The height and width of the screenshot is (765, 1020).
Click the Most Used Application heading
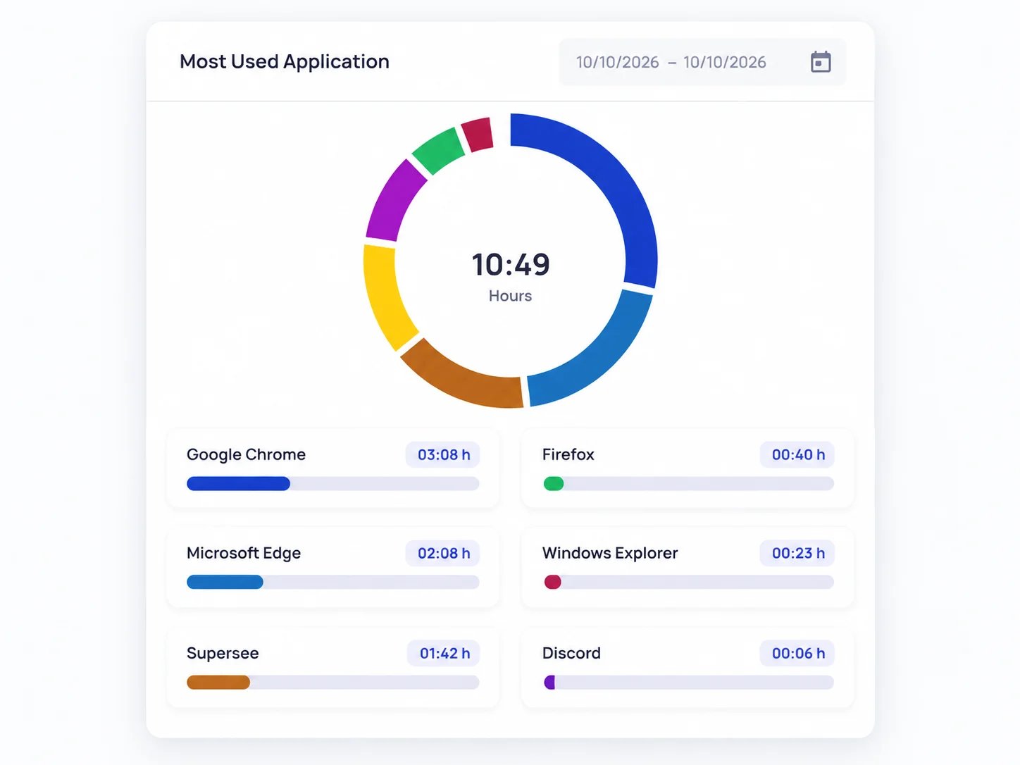point(285,62)
